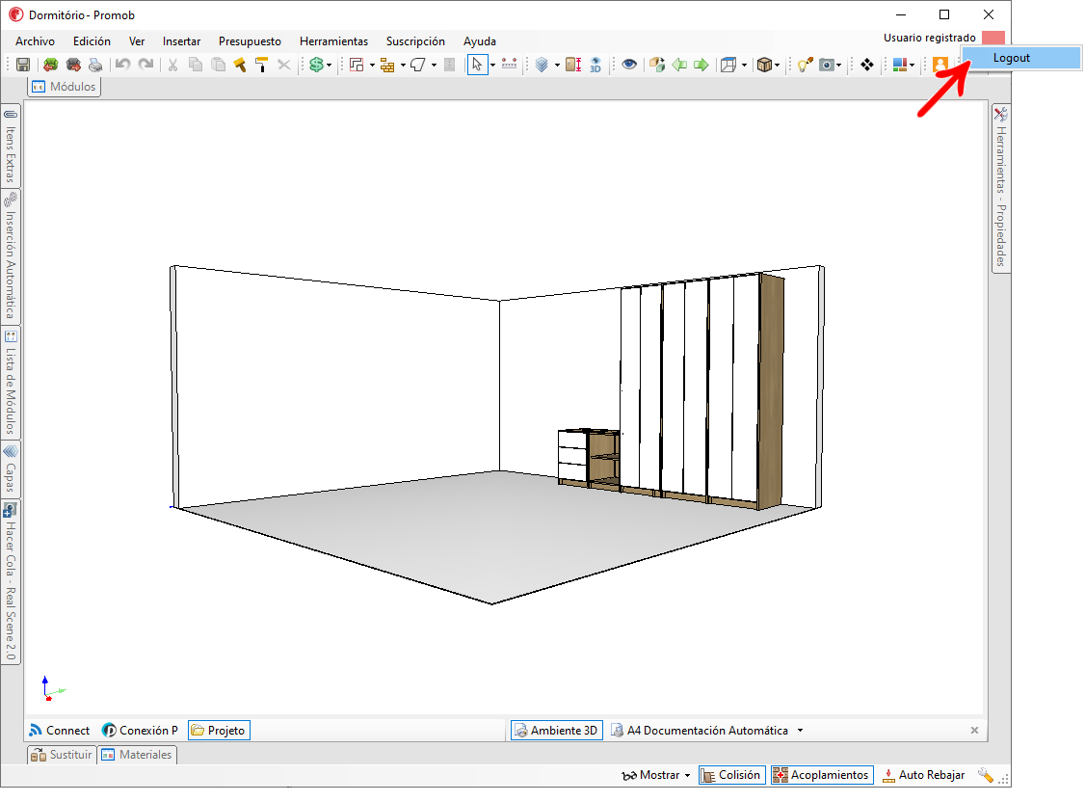Click the Connect button

point(60,731)
